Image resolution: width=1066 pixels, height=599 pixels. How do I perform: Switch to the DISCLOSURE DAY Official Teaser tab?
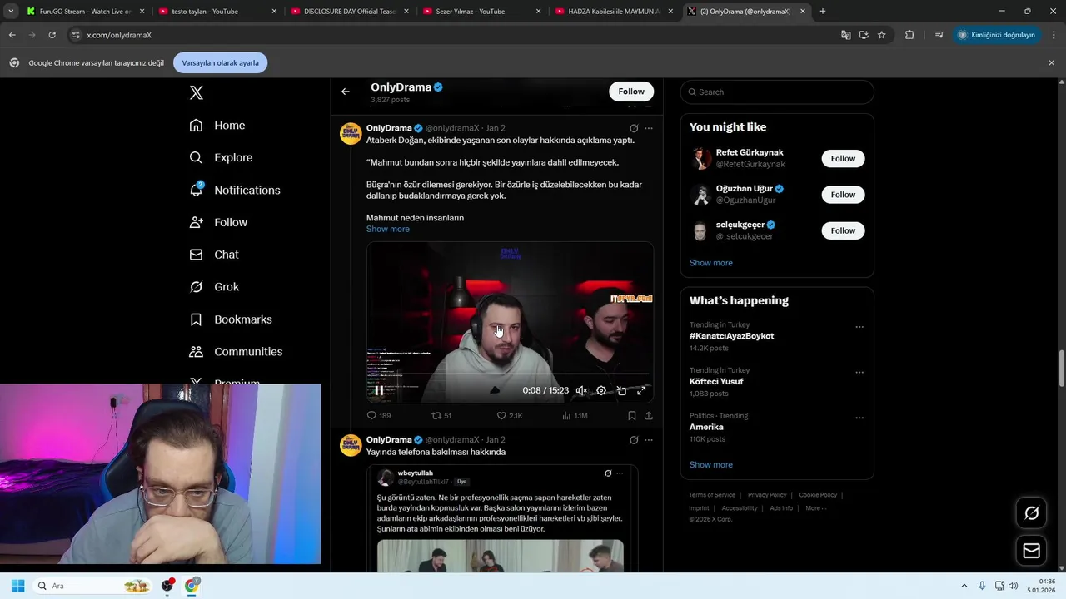(349, 12)
